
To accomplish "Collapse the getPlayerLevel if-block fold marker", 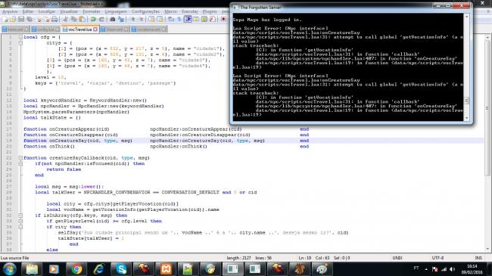I will [x=20, y=221].
